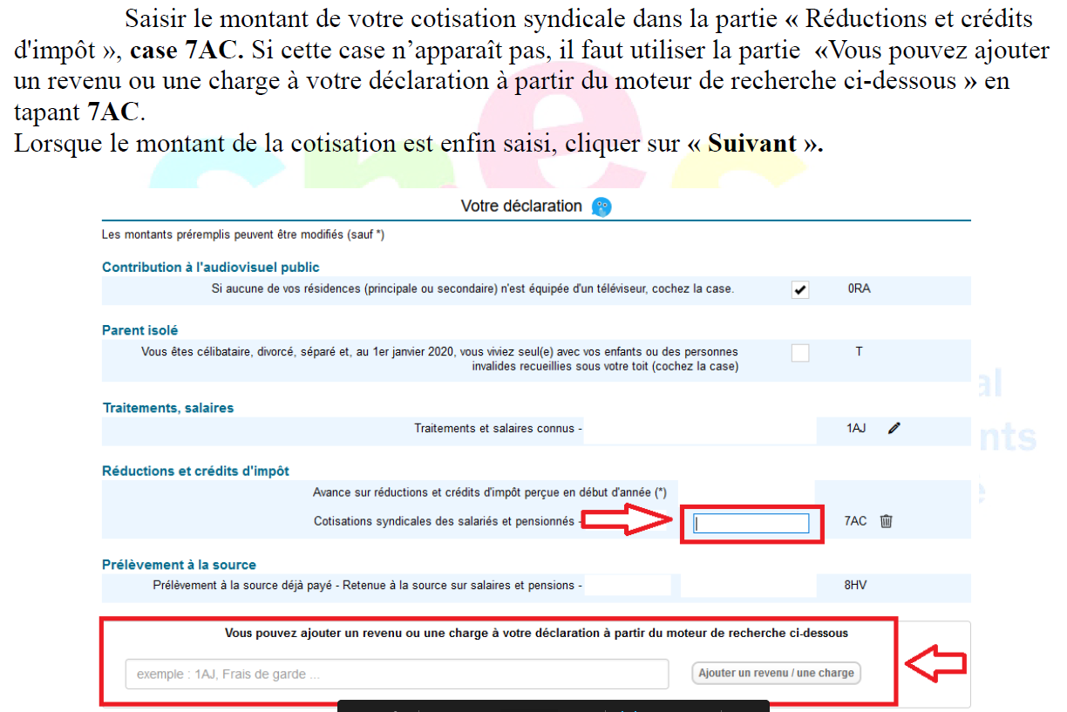Click the Prélèvement à la source heading
Viewport: 1067px width, 712px height.
[x=180, y=565]
